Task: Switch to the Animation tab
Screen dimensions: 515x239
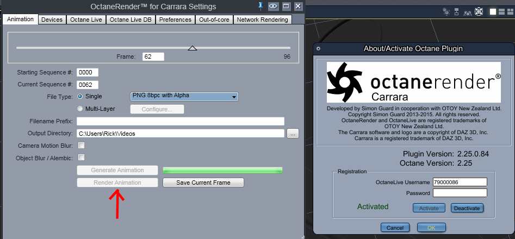Action: tap(20, 20)
